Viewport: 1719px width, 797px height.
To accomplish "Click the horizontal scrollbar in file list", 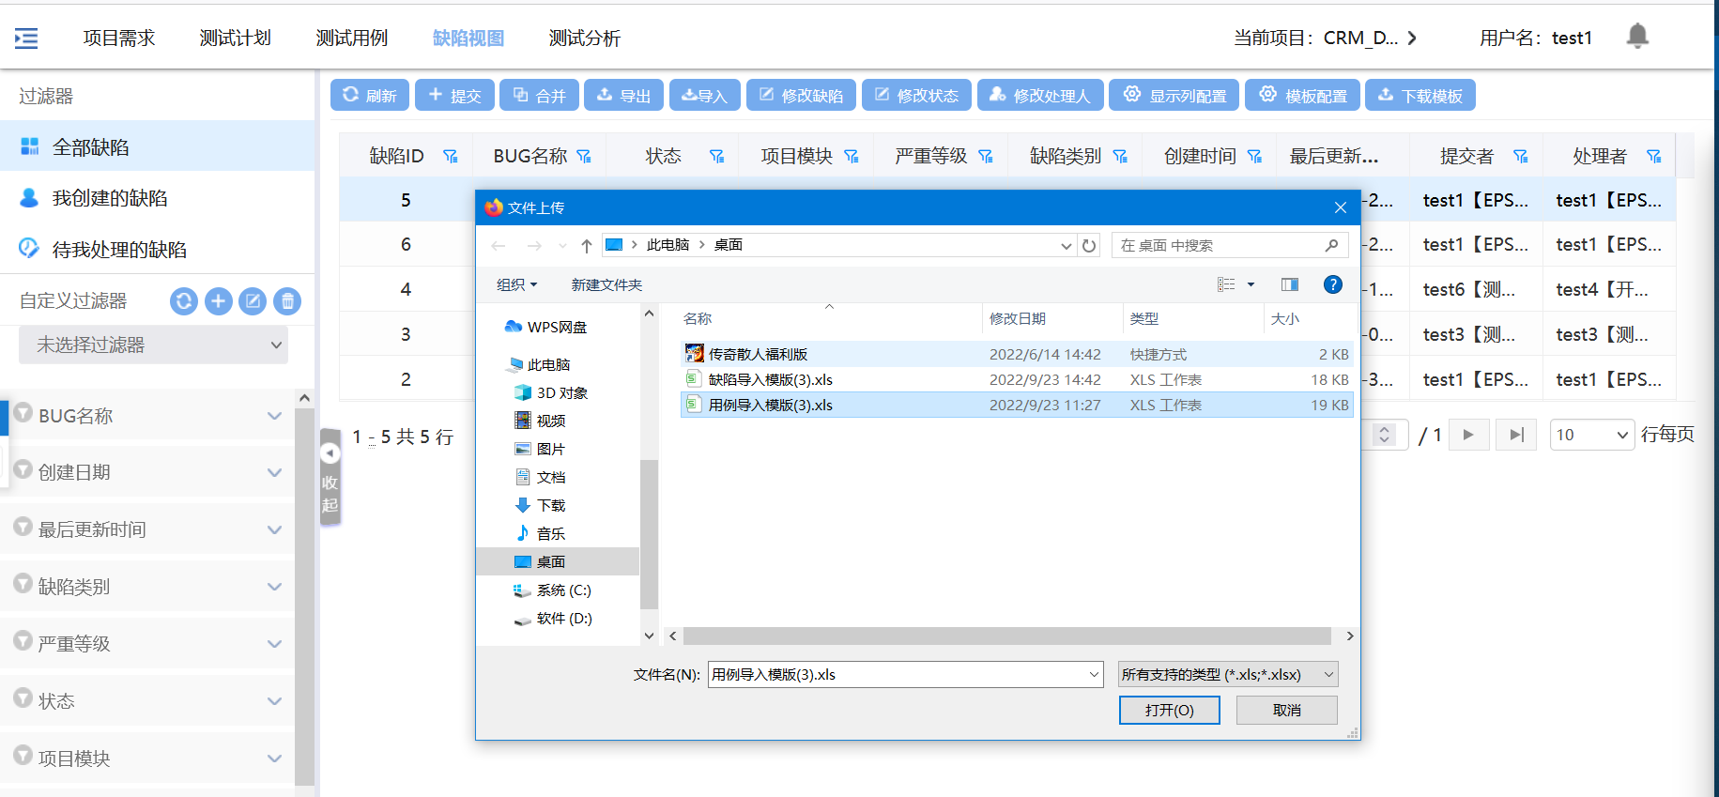I will [1006, 636].
